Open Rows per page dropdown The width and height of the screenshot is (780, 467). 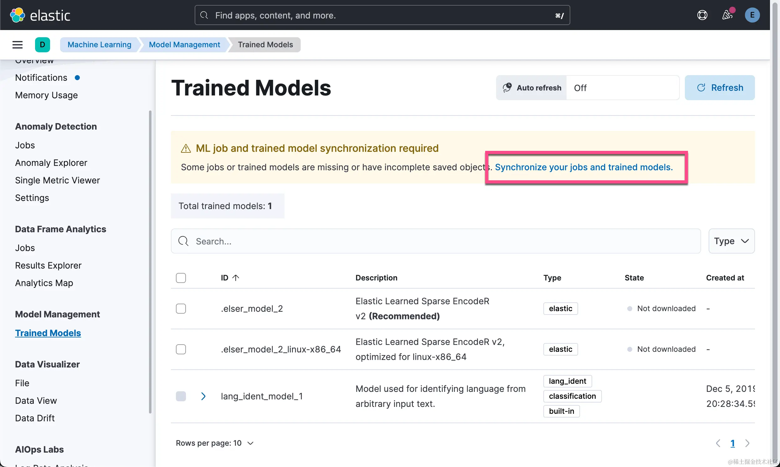pos(215,443)
